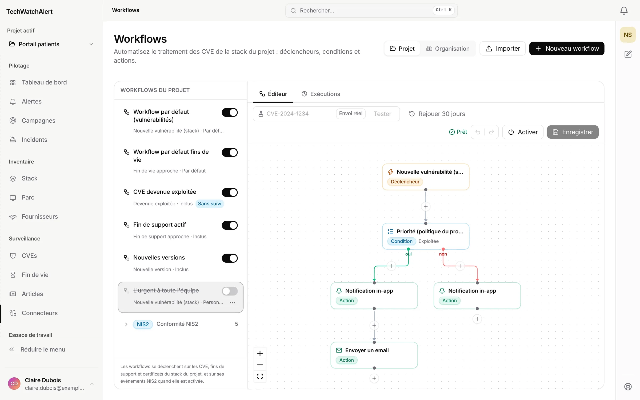Screen dimensions: 640x400
Task: Focus the Rechercher search field
Action: click(371, 11)
